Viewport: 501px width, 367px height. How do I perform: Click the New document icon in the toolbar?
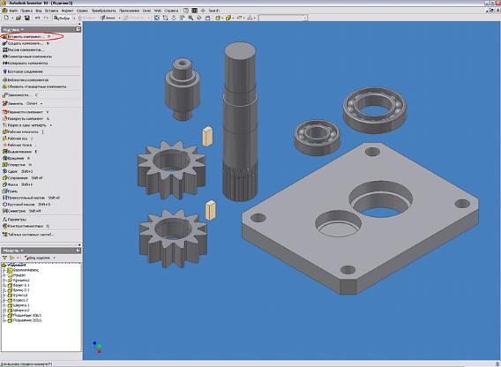(6, 18)
